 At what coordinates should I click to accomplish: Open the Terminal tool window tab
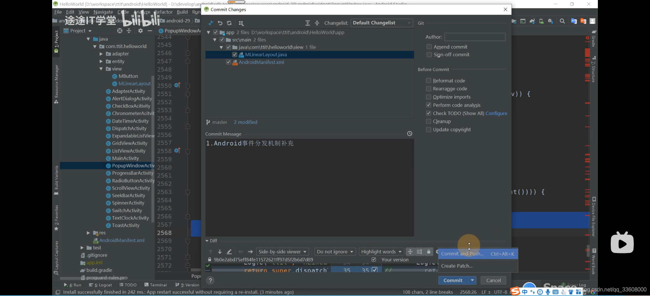(156, 285)
